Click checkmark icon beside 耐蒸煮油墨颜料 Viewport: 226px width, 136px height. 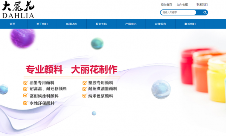point(85,89)
